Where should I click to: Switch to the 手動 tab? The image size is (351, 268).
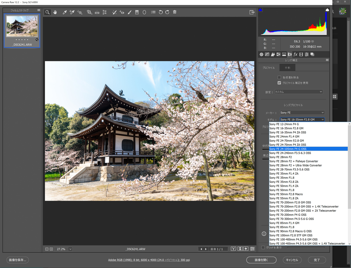tap(287, 68)
